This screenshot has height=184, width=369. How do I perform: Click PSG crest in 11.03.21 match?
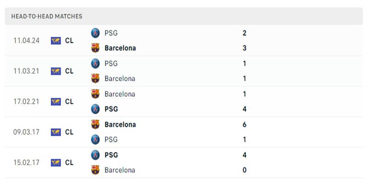(95, 63)
